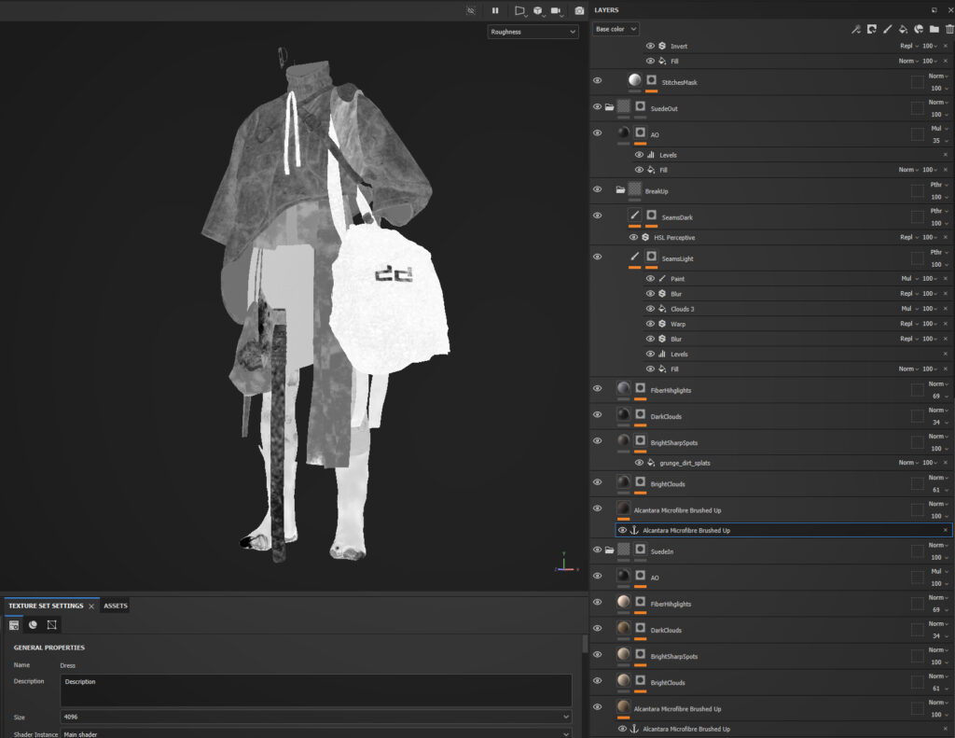Image resolution: width=955 pixels, height=738 pixels.
Task: Click the add fill layer bucket icon
Action: 903,29
